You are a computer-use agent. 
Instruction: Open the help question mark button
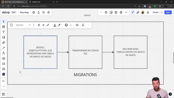click(x=170, y=94)
